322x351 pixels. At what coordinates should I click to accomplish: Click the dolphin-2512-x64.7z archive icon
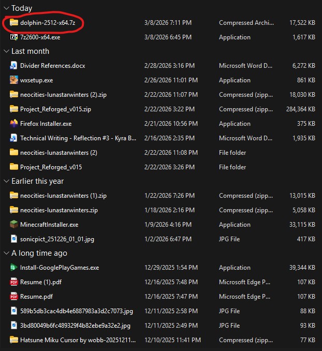pyautogui.click(x=14, y=23)
